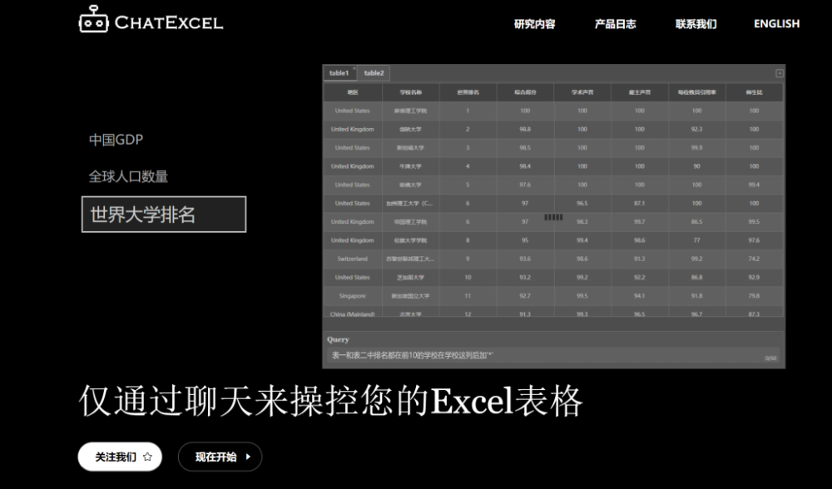
Task: Click the 地区 column header
Action: 353,92
